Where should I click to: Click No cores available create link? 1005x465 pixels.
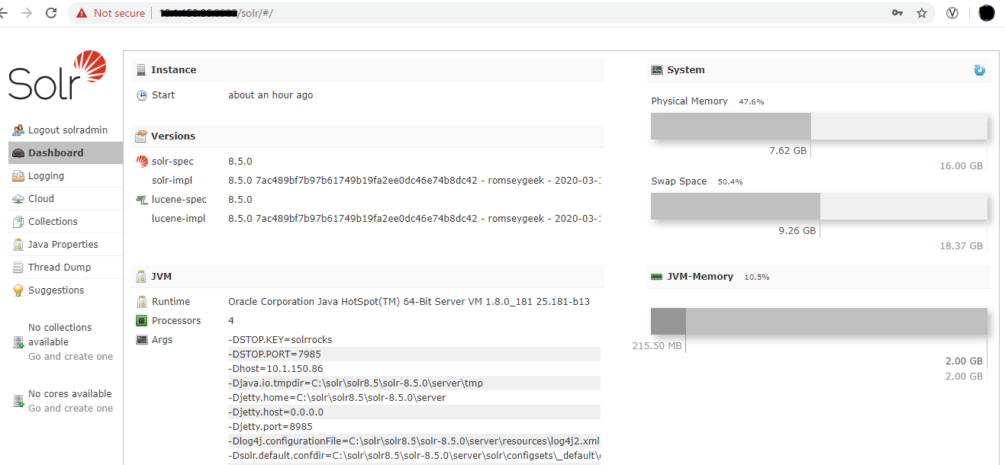[x=70, y=408]
